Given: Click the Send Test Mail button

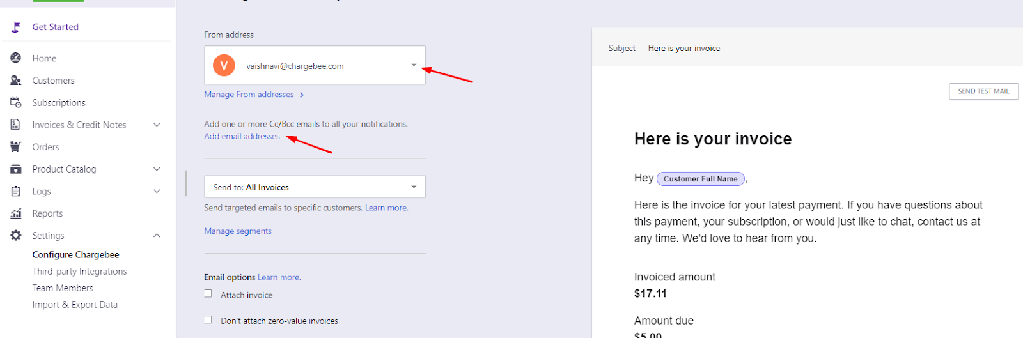Looking at the screenshot, I should (983, 91).
